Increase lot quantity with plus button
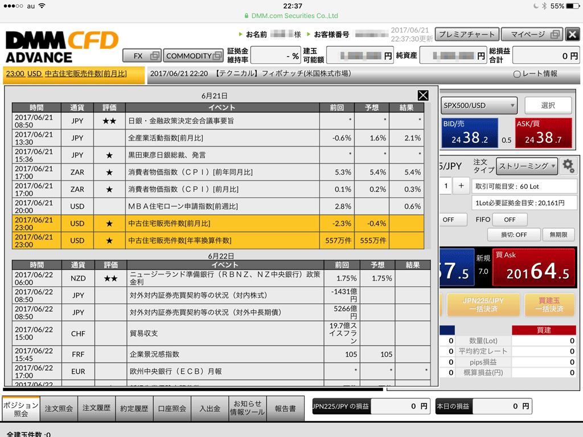Viewport: 583px width, 437px height. point(461,185)
